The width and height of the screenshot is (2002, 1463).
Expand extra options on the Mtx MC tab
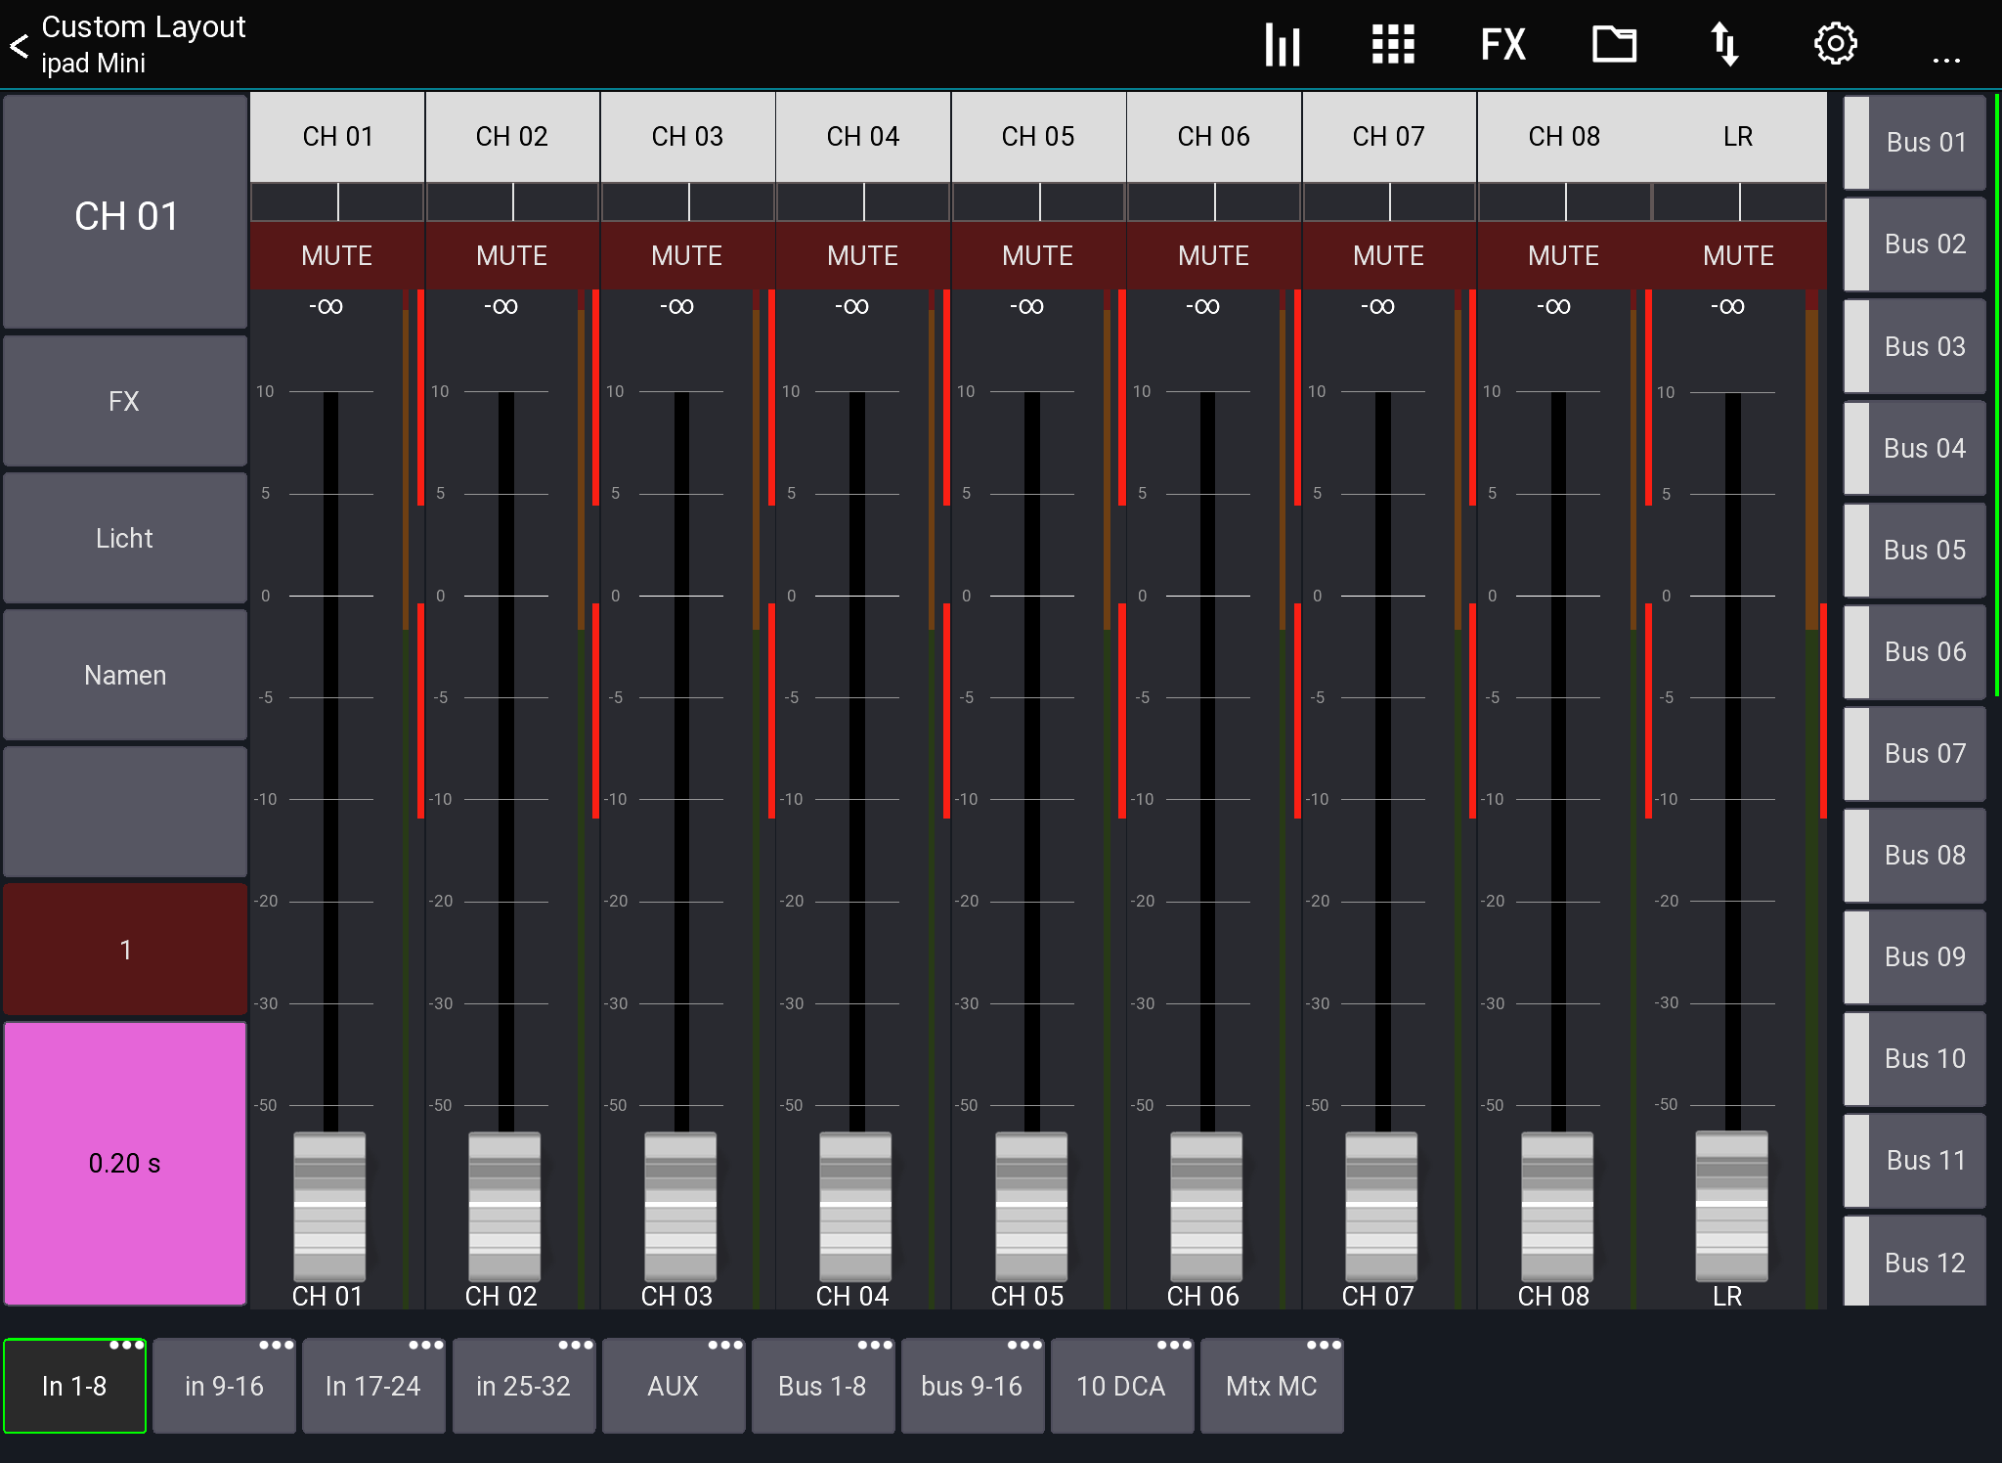point(1322,1346)
